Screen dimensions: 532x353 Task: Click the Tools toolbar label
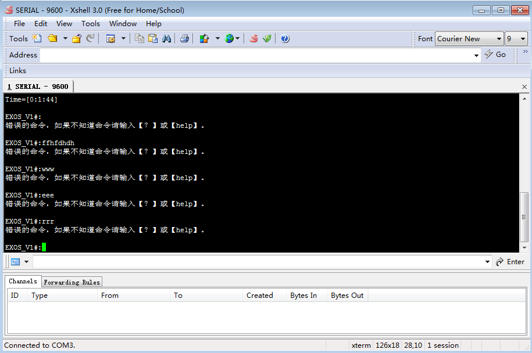[19, 39]
